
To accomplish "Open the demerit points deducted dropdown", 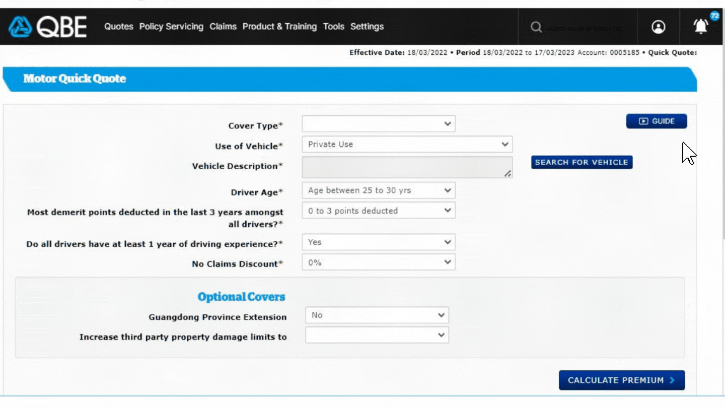I will pos(379,211).
